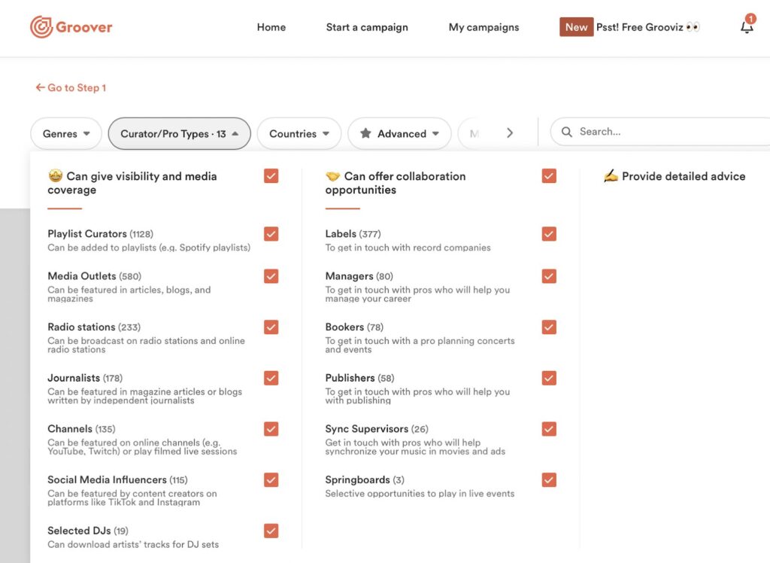Click the back arrow beside Go to Step 1
This screenshot has width=770, height=563.
(39, 87)
